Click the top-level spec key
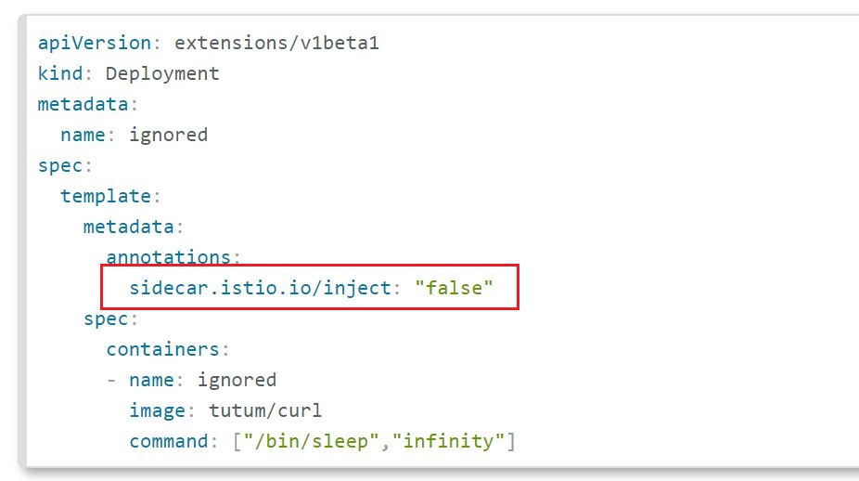Screen dimensions: 859x481 pos(59,165)
